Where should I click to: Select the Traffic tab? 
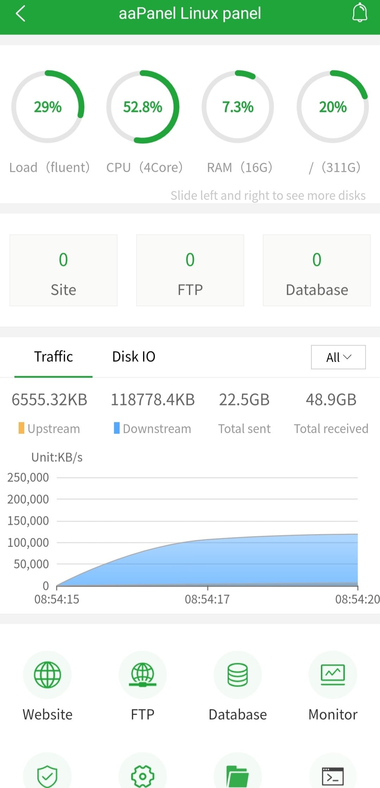[x=53, y=357]
